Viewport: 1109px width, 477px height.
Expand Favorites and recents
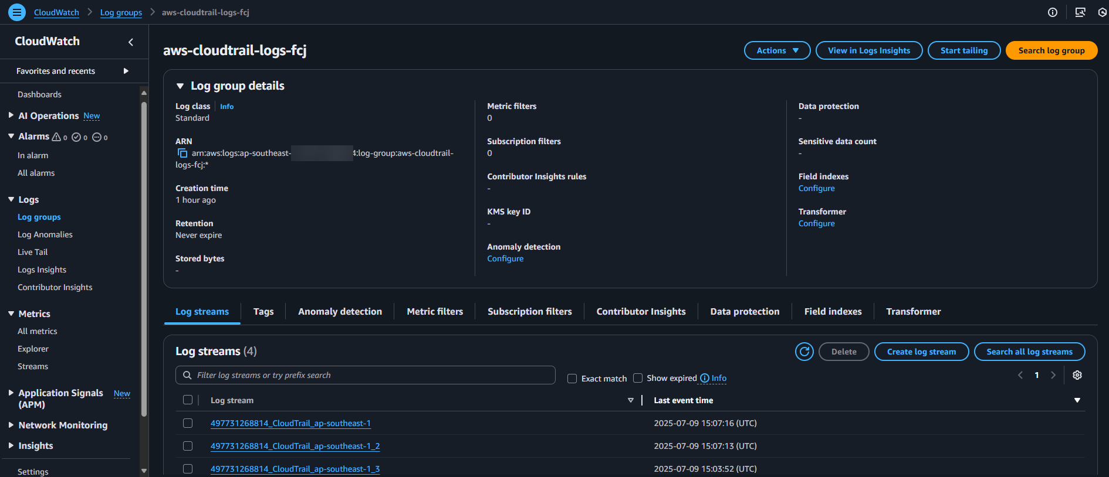click(x=126, y=71)
